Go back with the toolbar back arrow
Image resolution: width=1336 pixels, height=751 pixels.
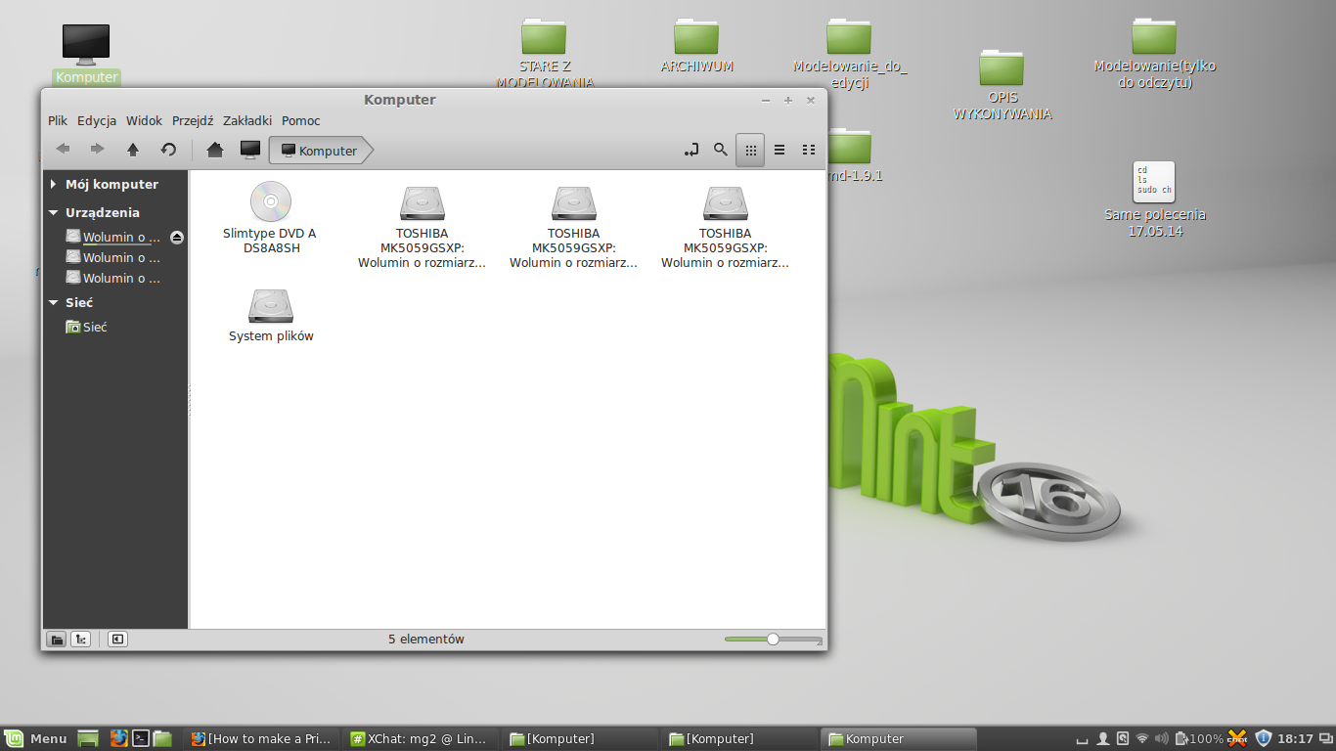[x=64, y=150]
